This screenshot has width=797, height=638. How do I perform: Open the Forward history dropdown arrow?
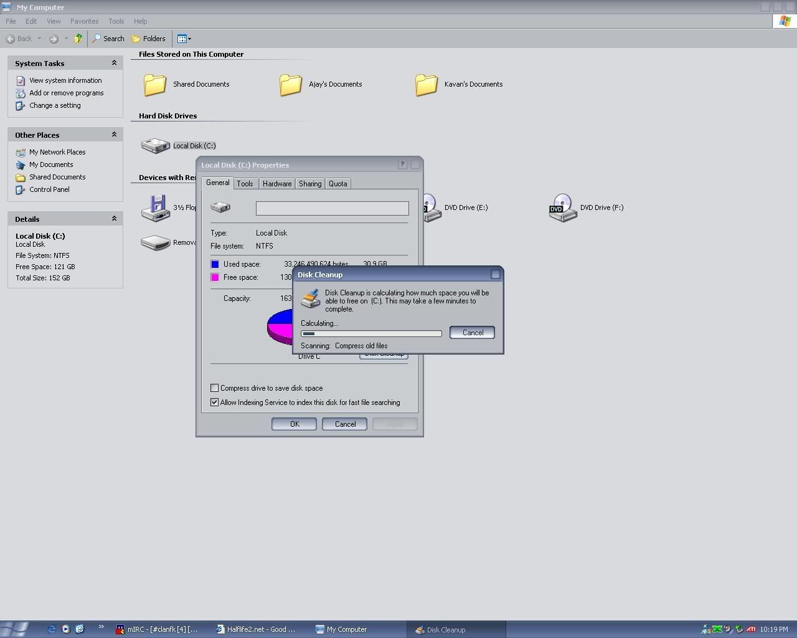point(66,39)
